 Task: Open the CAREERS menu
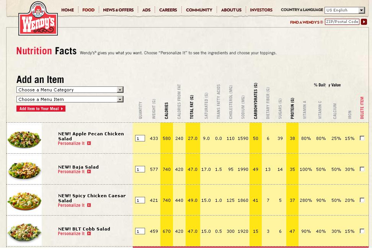click(168, 10)
